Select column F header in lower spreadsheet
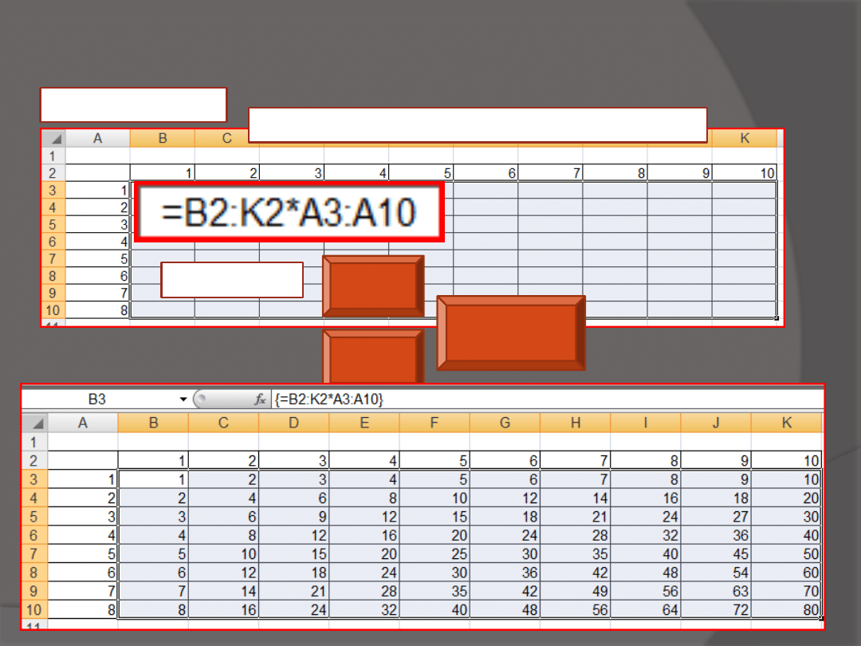This screenshot has height=646, width=861. click(434, 423)
